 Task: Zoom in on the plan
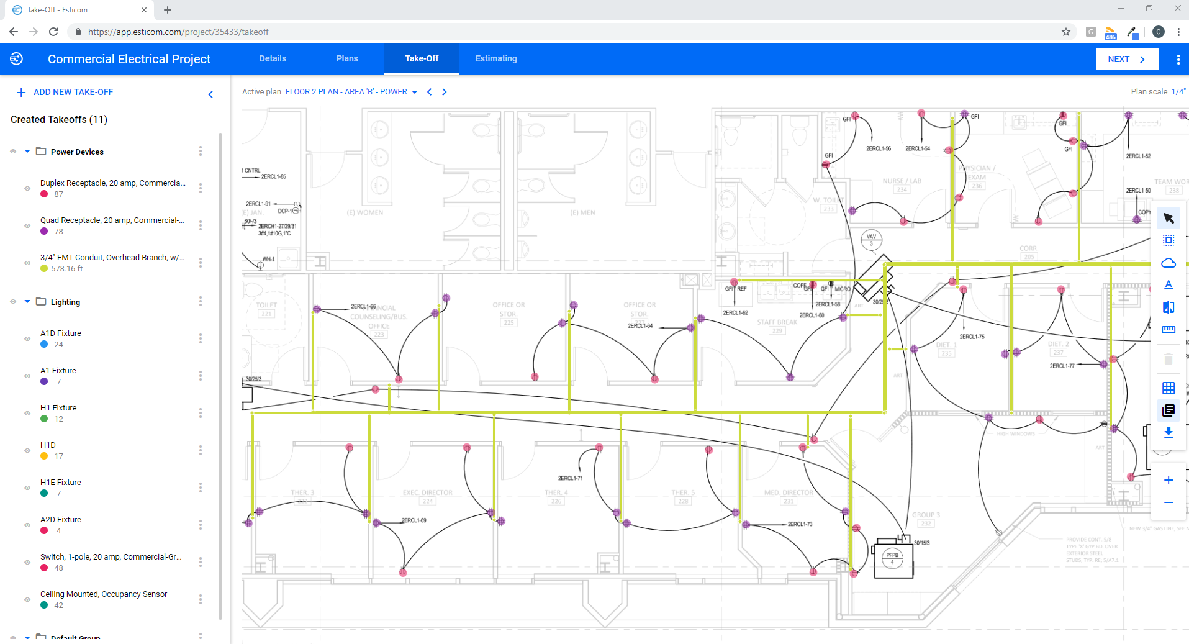point(1168,480)
